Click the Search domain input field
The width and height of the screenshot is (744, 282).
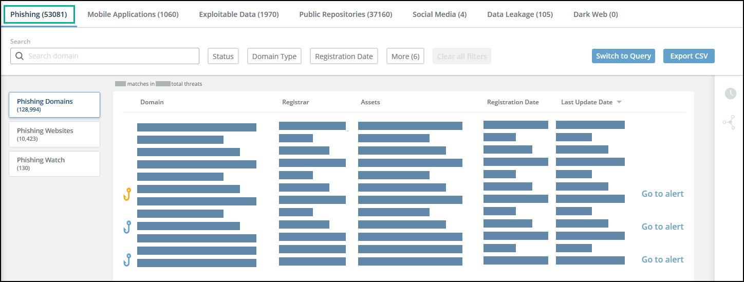point(110,56)
